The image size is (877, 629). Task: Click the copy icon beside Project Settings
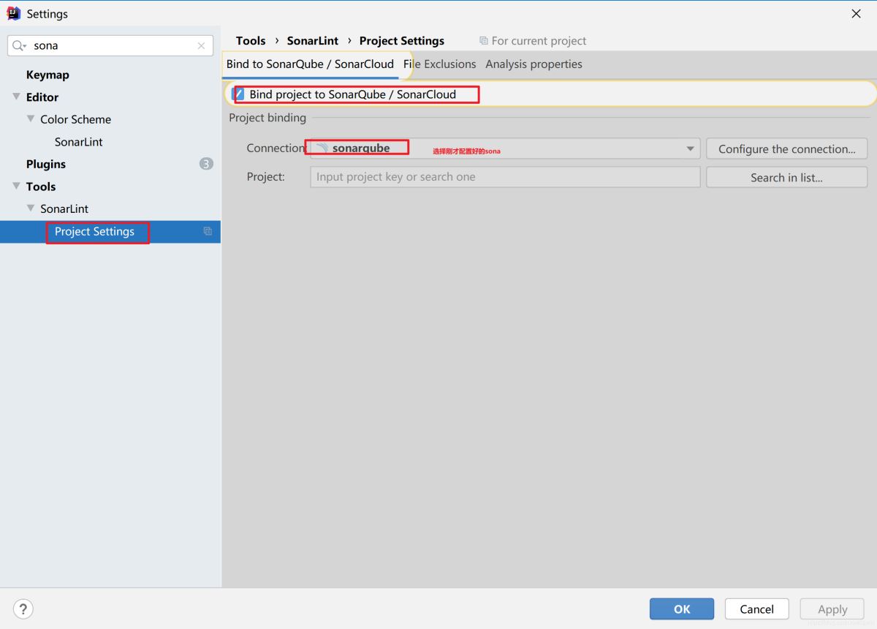click(208, 231)
